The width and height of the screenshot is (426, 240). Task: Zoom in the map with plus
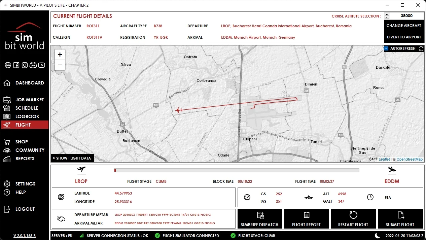[x=60, y=55]
